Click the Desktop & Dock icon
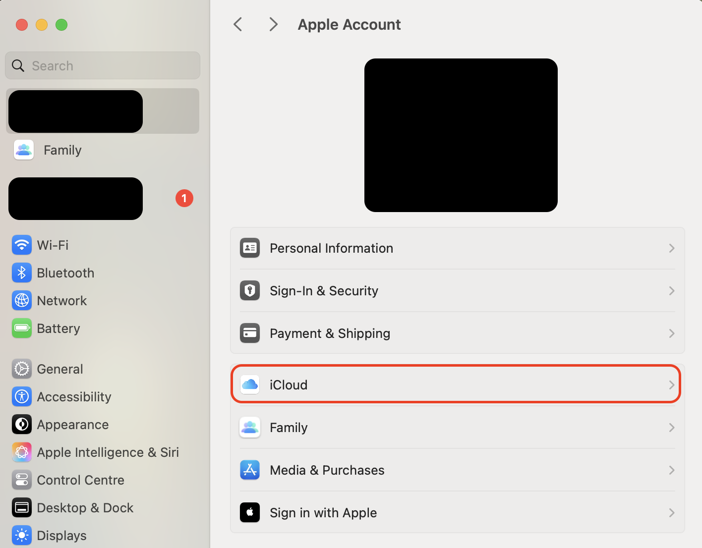The height and width of the screenshot is (548, 702). point(22,507)
